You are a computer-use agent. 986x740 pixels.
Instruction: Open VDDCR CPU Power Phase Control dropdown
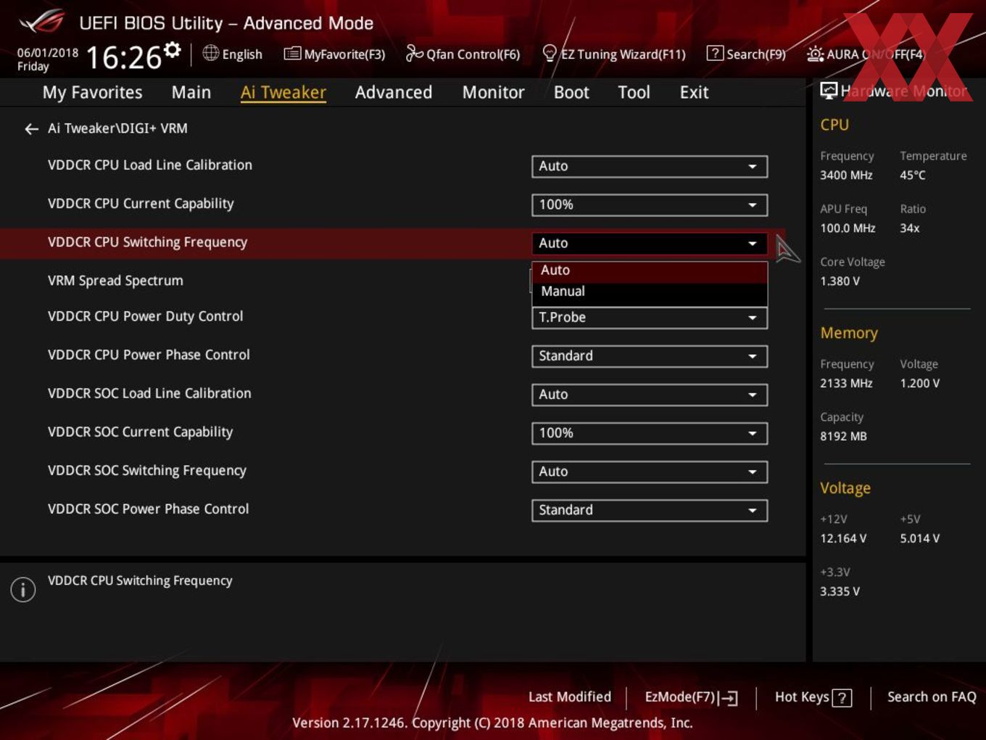(x=650, y=356)
